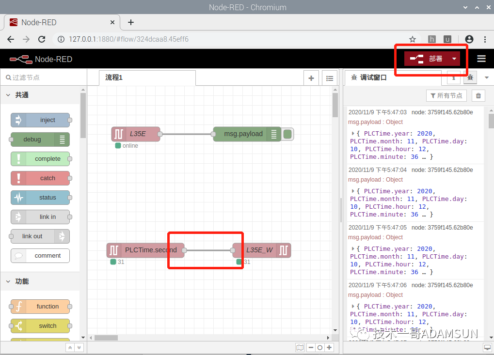Select the inject node in the palette
Viewport: 494px width, 355px height.
[40, 120]
